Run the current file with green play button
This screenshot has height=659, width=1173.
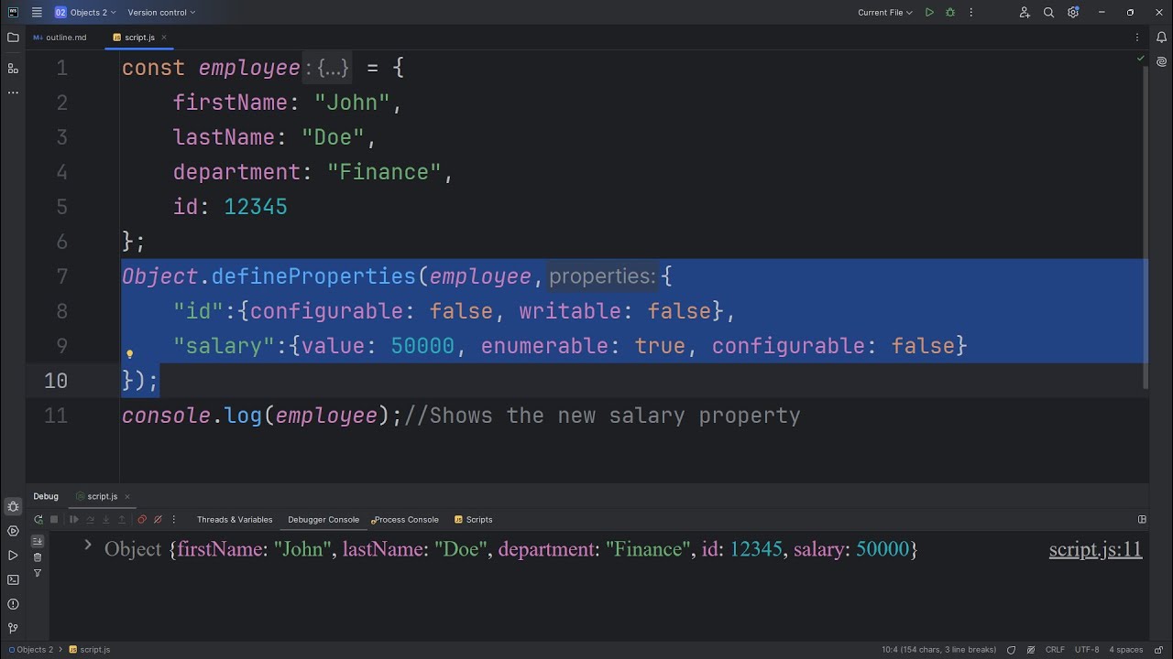coord(929,13)
